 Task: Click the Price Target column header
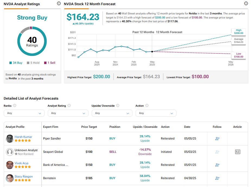[89, 127]
